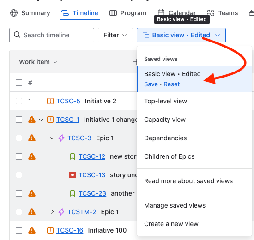
Task: Open the Summary tab
Action: pyautogui.click(x=30, y=13)
